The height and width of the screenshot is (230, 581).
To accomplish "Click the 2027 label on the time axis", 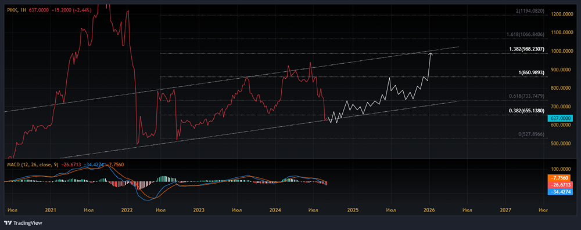I will (x=505, y=210).
